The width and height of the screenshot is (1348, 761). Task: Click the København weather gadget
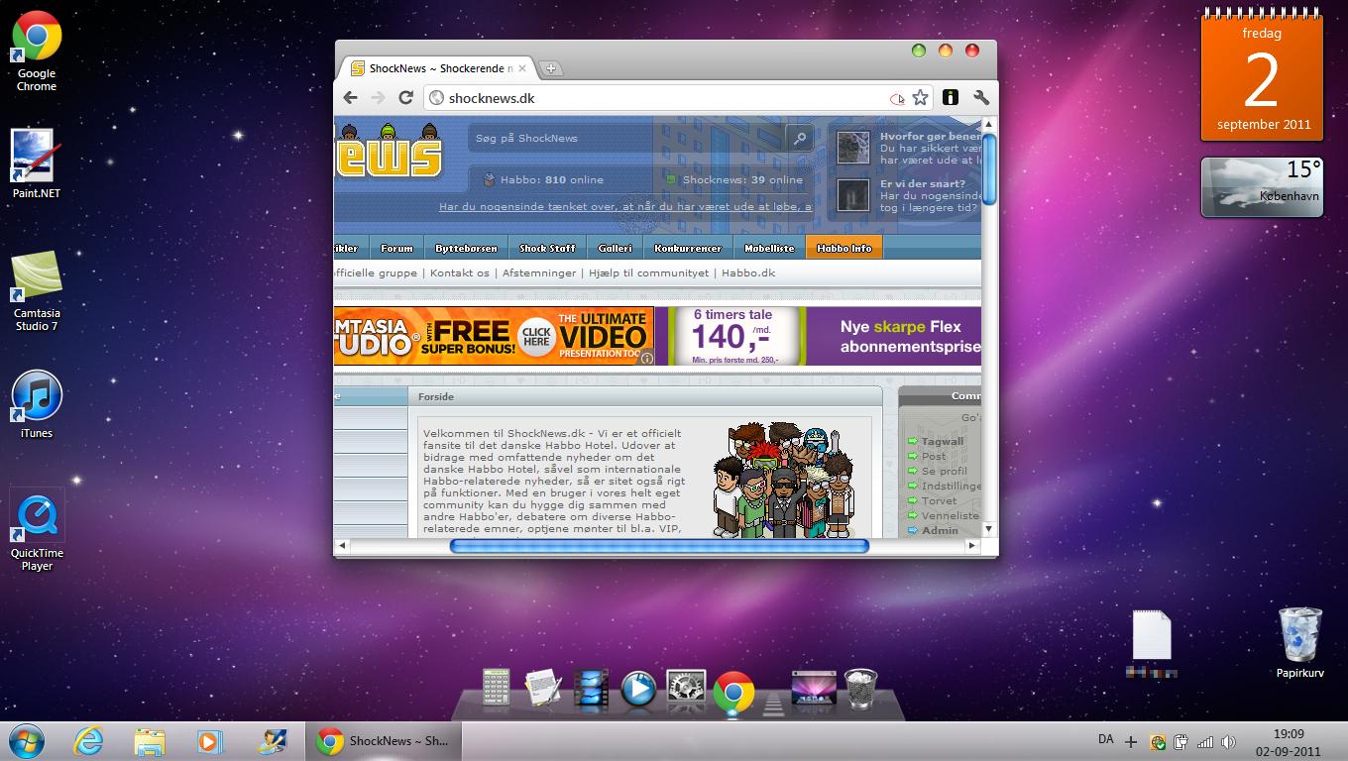pyautogui.click(x=1261, y=186)
